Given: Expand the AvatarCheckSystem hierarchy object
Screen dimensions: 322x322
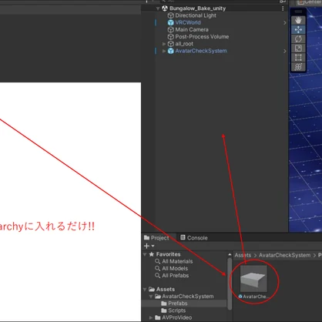Looking at the screenshot, I should 164,51.
